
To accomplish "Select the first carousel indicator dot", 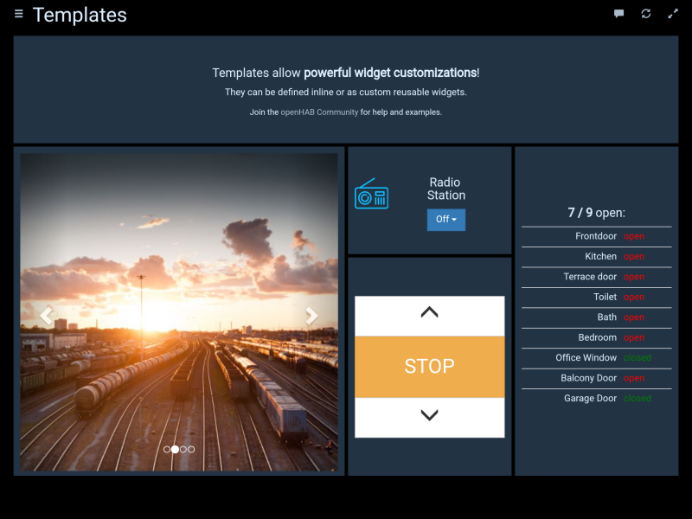I will tap(167, 450).
